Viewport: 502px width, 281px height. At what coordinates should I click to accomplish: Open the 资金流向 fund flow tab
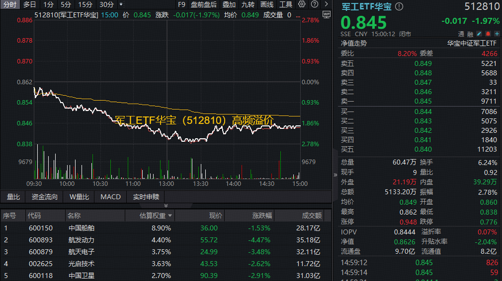45,197
